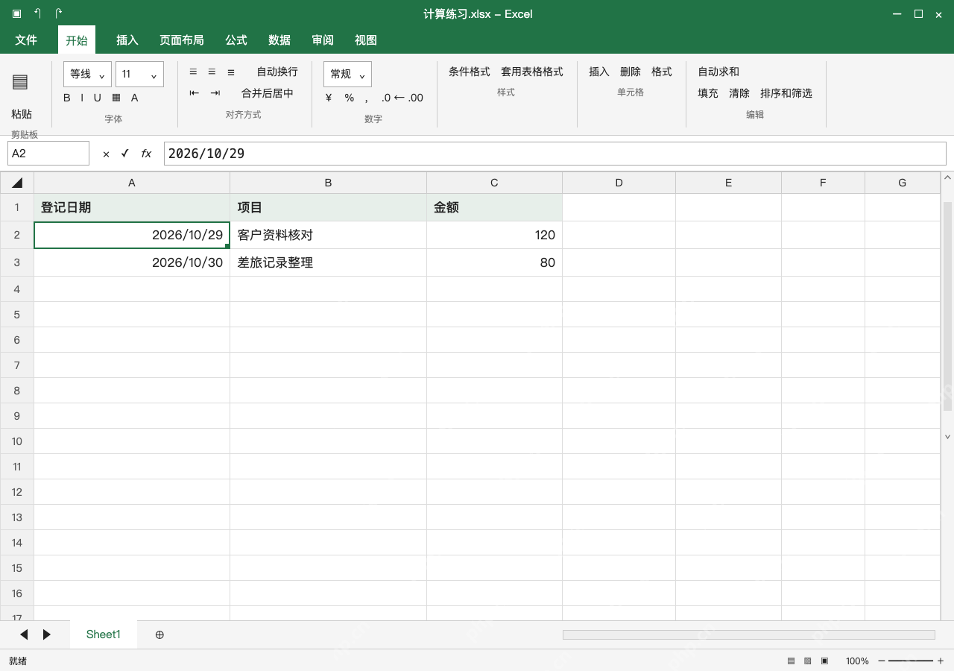
Task: Toggle 自动换行 wrap text
Action: (277, 72)
